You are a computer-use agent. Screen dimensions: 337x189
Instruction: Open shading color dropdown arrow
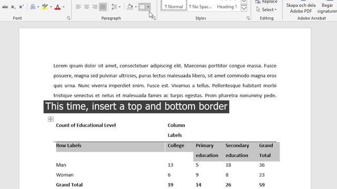136,7
